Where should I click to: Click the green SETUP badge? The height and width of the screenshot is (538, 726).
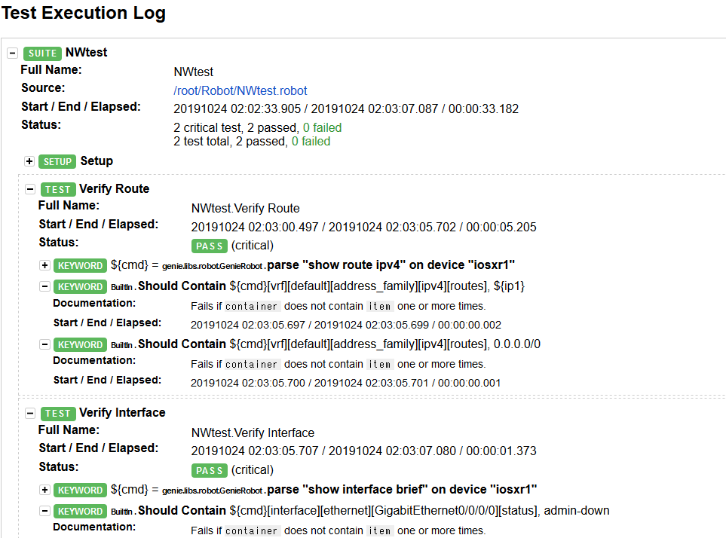[x=57, y=161]
